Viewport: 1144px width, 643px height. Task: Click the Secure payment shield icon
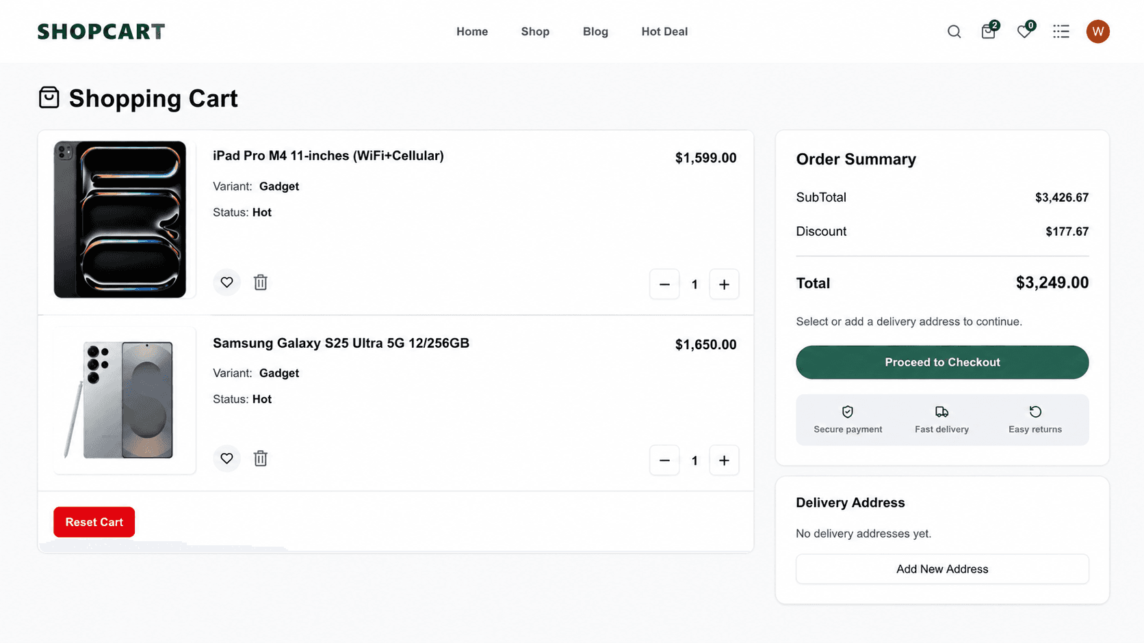click(x=848, y=411)
